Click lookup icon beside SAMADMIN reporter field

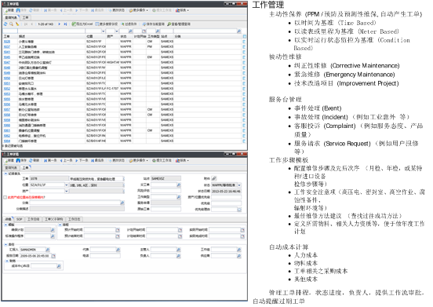48,250
